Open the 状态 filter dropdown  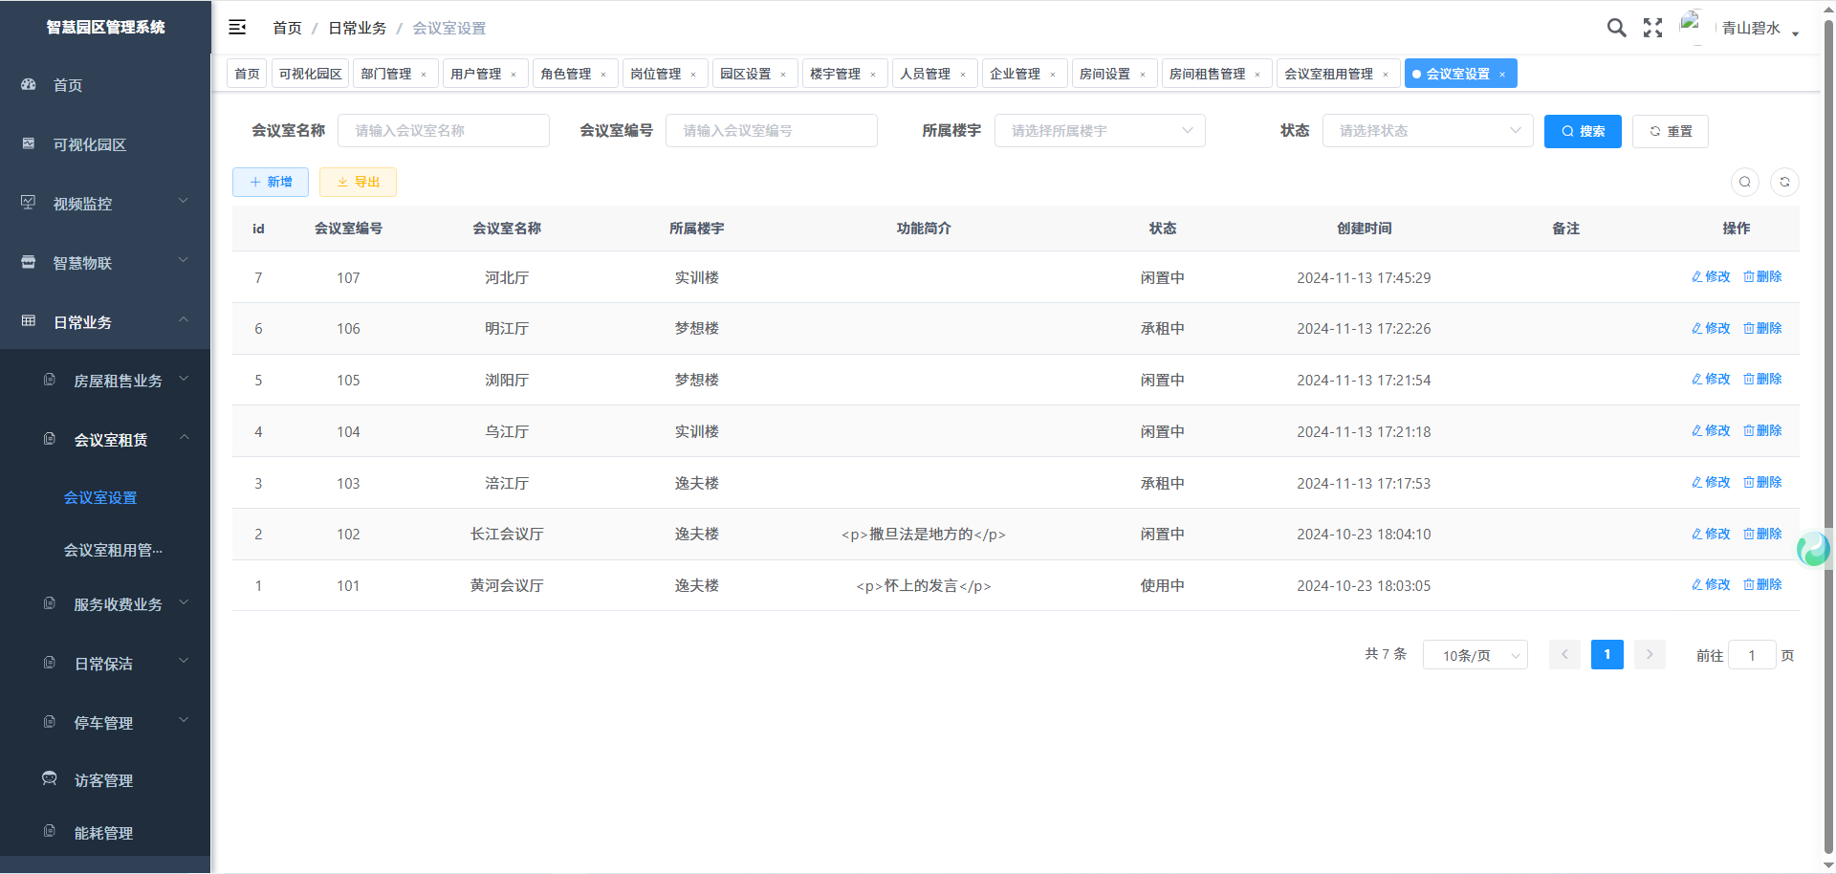tap(1427, 131)
